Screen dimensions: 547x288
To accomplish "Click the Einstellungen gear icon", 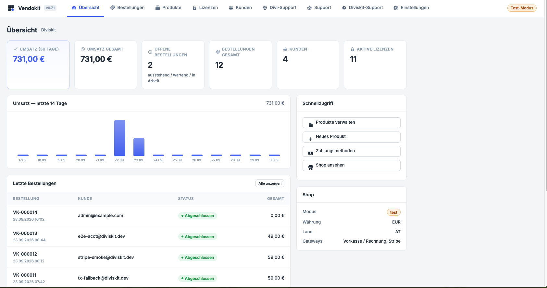I will (396, 8).
